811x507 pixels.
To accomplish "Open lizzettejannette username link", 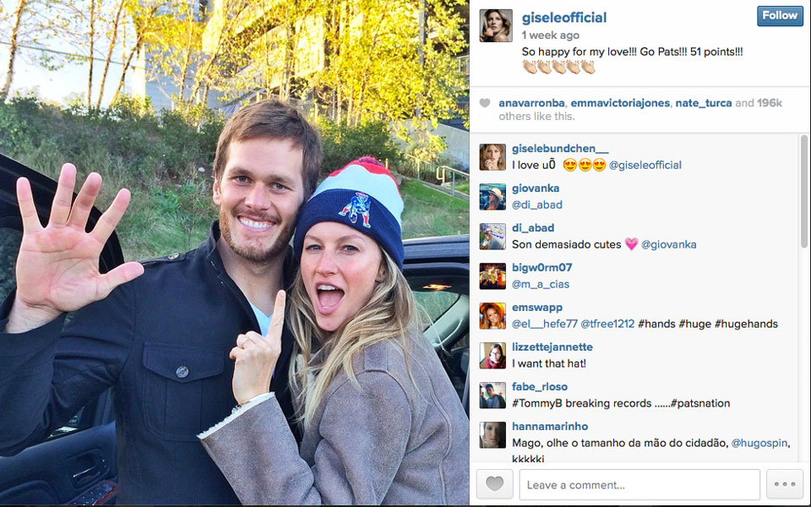I will click(x=552, y=347).
